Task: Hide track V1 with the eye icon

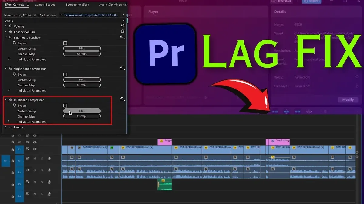Action: pyautogui.click(x=35, y=149)
